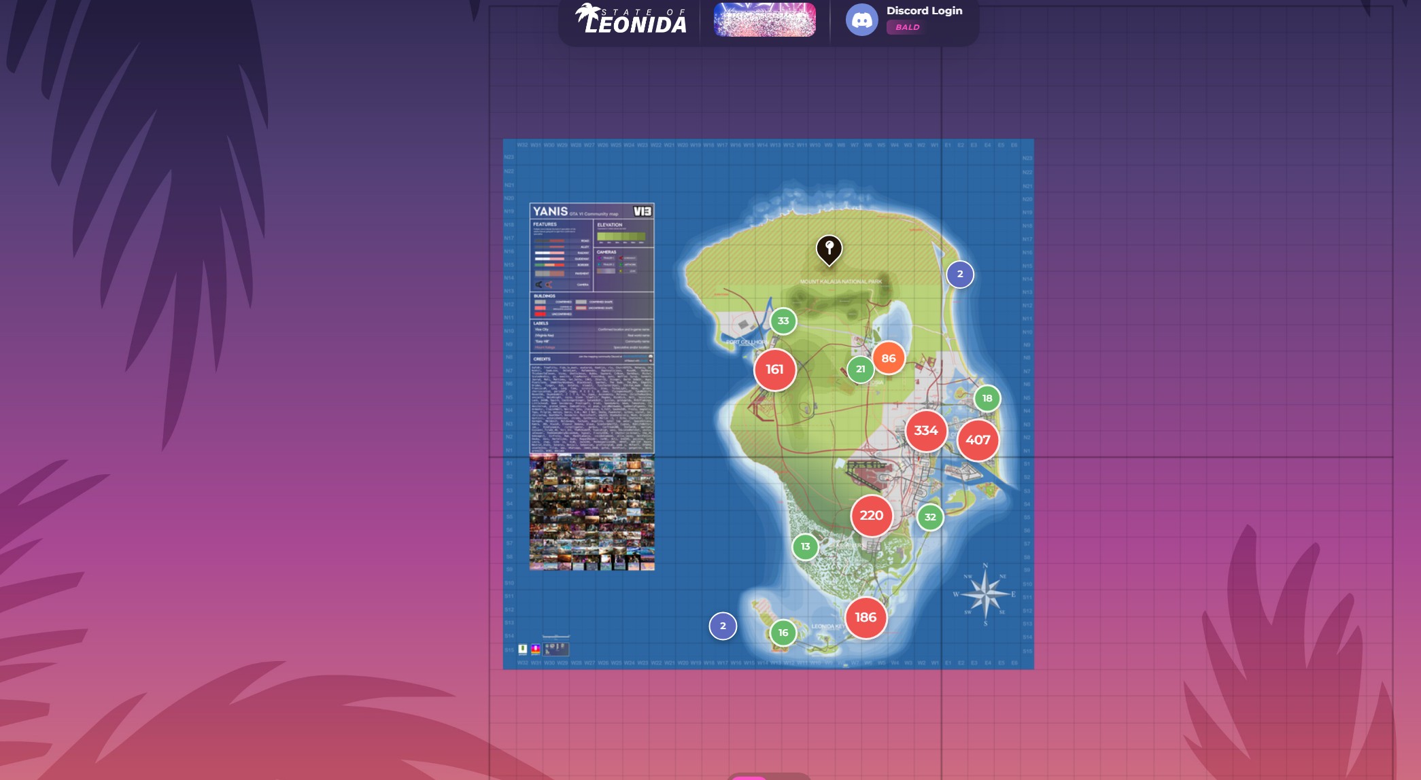Expand the green cluster marker 13
Image resolution: width=1421 pixels, height=780 pixels.
[806, 547]
